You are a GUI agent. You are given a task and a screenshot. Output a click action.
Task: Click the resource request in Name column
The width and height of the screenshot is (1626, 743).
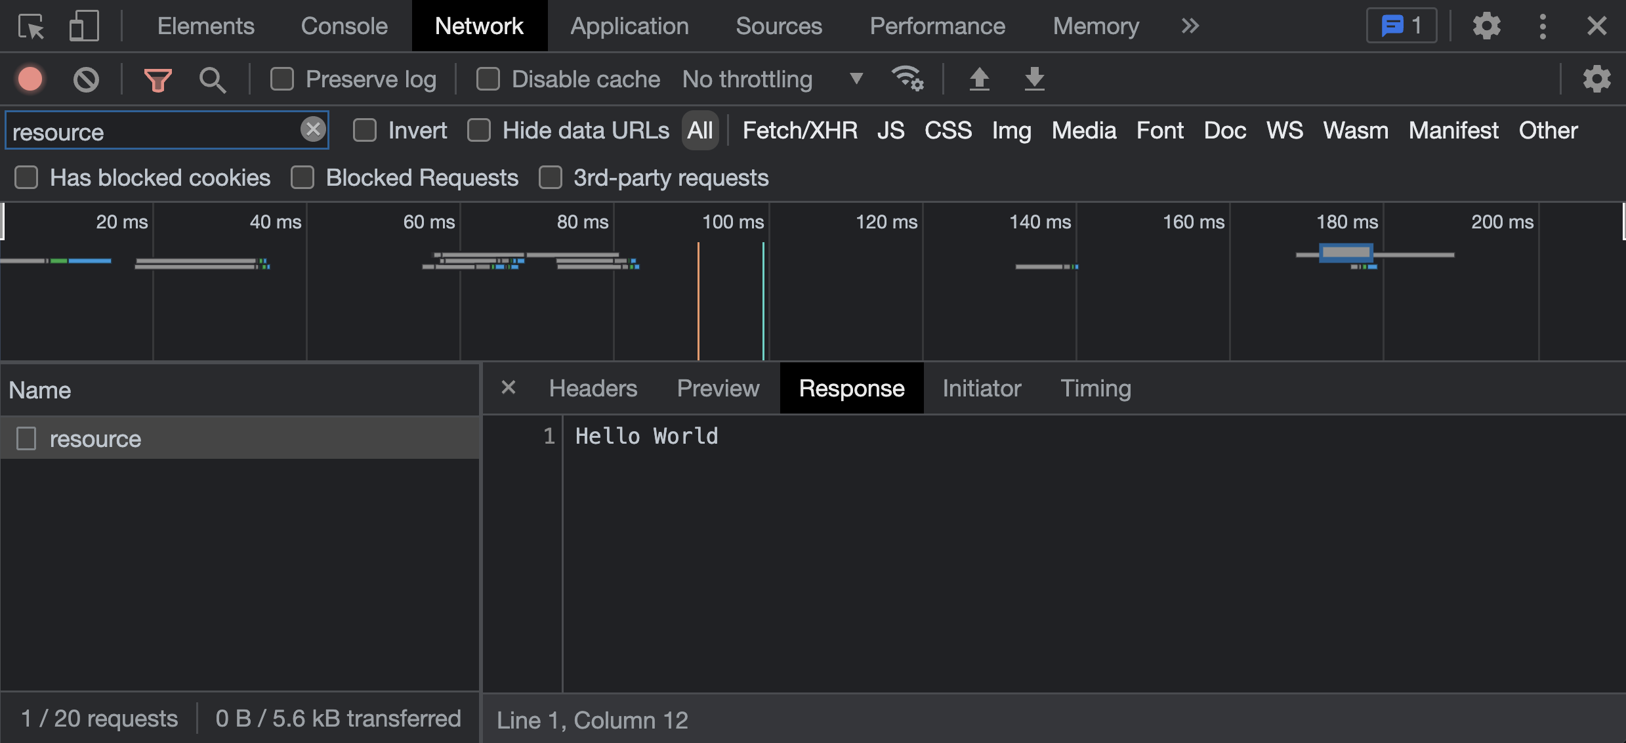click(95, 439)
